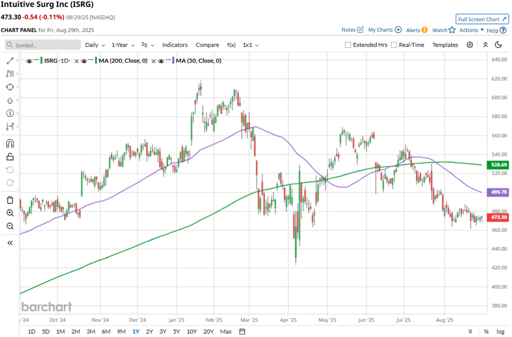Screen dimensions: 512x337
Task: Add a note with the Notes pencil icon
Action: click(x=360, y=30)
